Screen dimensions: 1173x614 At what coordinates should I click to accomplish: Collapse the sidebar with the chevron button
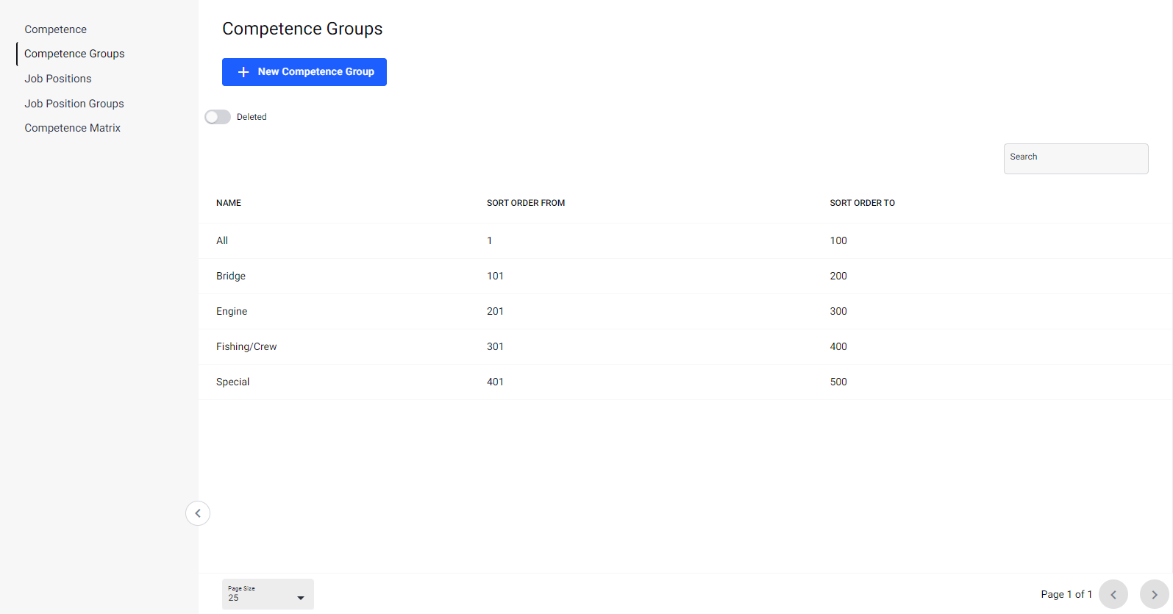[198, 513]
